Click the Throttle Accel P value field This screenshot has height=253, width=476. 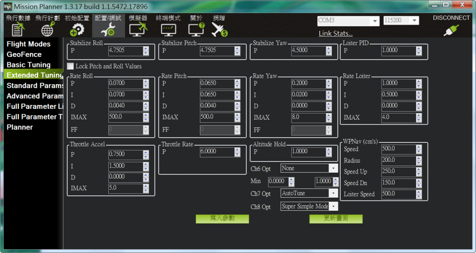click(126, 154)
